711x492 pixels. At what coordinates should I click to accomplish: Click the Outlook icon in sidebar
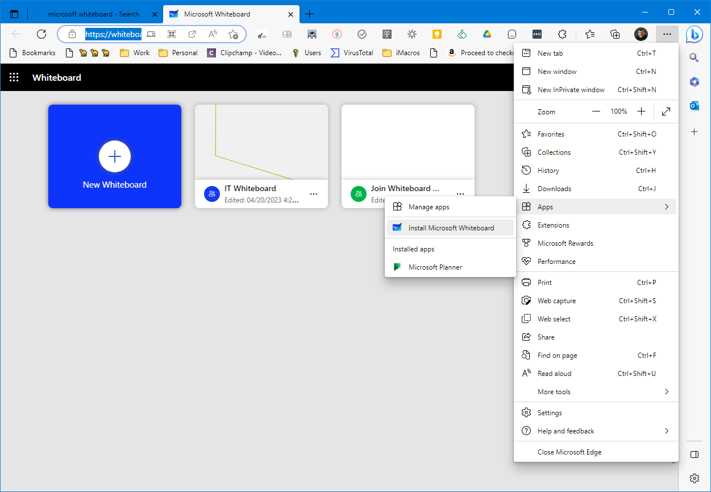694,106
